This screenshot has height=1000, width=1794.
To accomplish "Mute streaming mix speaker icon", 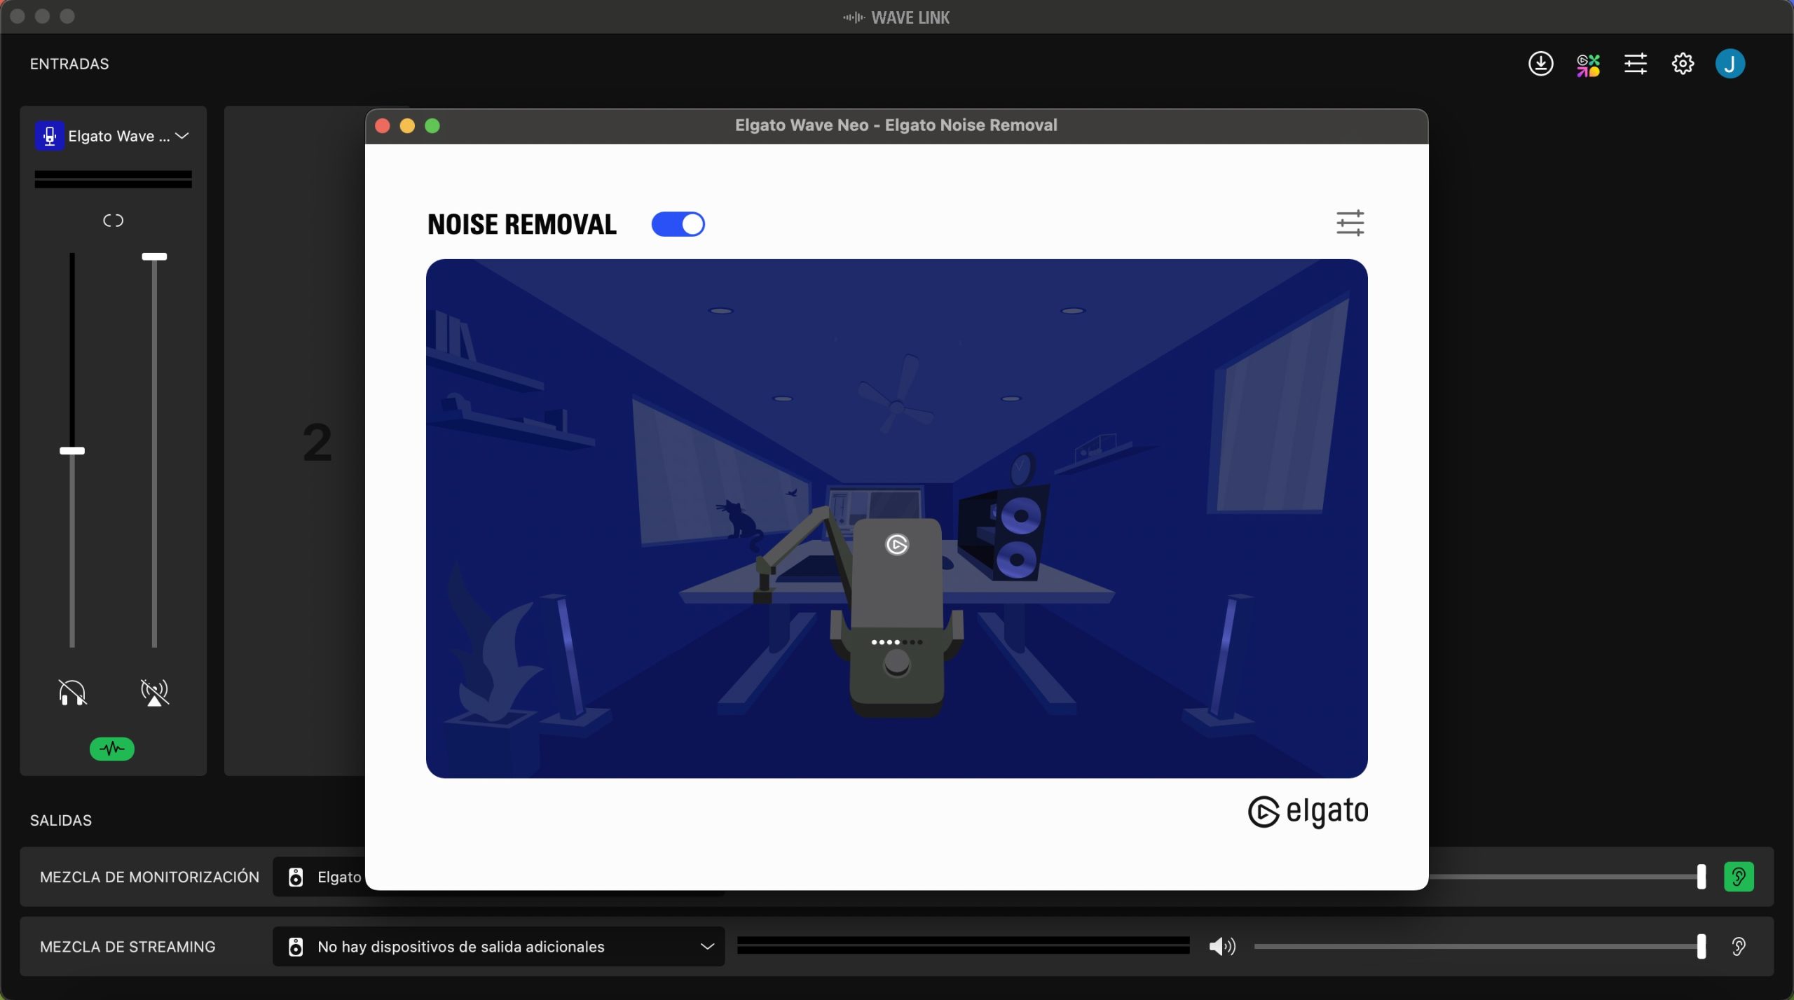I will click(x=1222, y=947).
